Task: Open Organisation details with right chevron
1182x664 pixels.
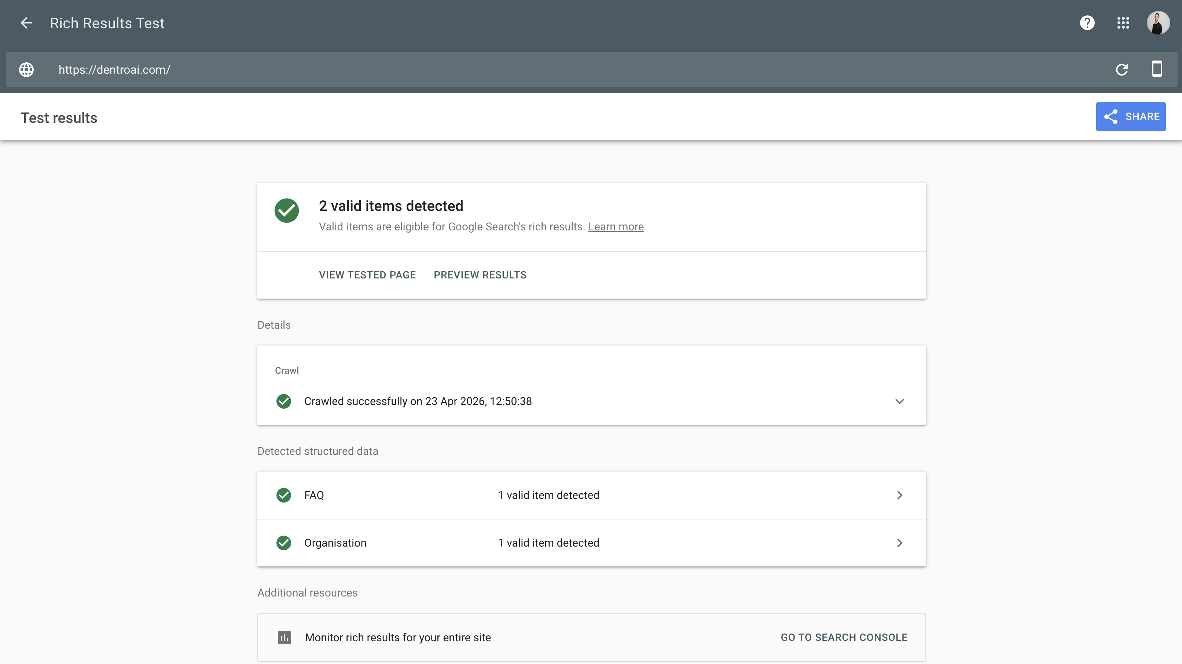Action: pyautogui.click(x=899, y=543)
